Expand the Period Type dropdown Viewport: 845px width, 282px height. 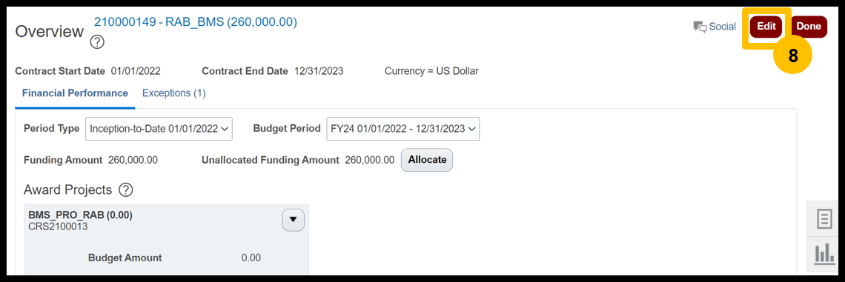click(159, 129)
